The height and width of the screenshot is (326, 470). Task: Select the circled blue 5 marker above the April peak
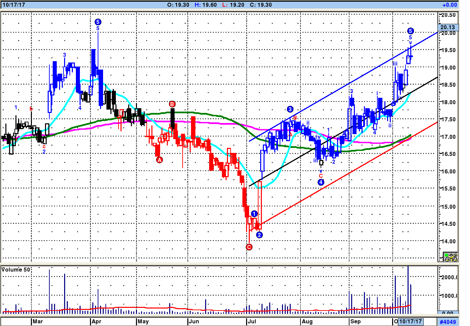[x=98, y=22]
